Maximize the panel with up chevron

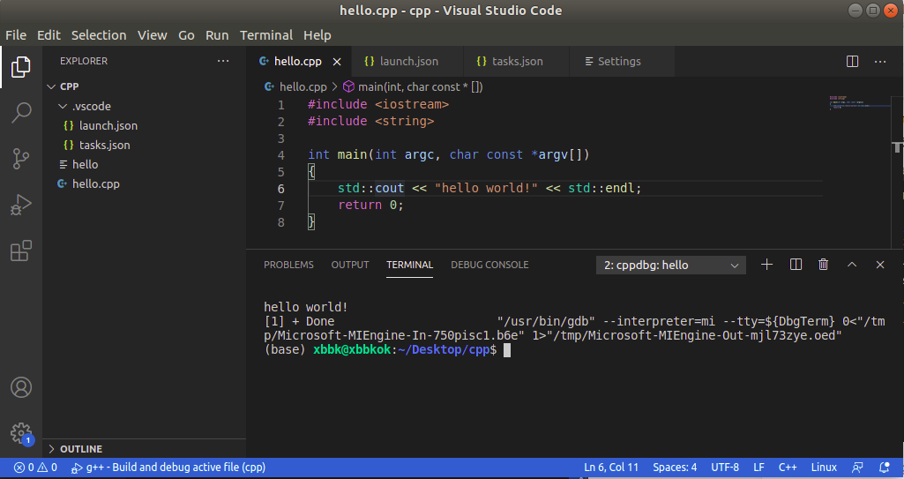tap(852, 265)
